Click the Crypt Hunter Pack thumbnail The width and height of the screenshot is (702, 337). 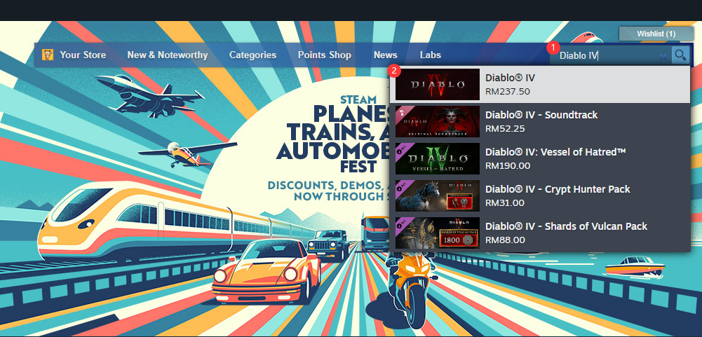(438, 195)
